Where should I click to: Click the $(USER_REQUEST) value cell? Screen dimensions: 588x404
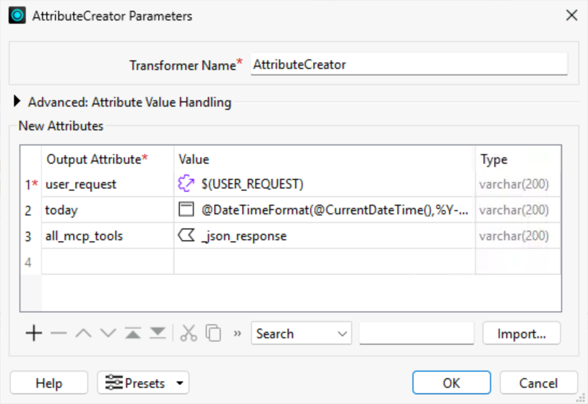point(325,184)
